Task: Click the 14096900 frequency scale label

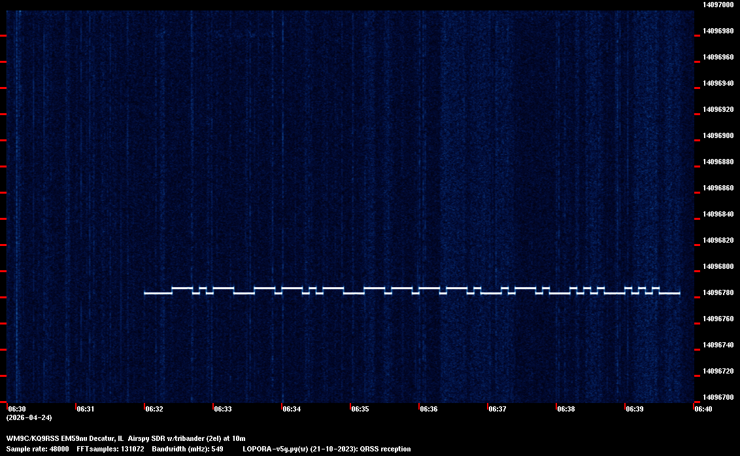Action: tap(718, 135)
